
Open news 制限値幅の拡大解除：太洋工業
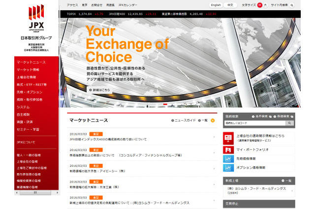94,187
